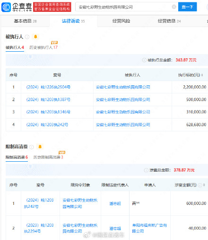The height and width of the screenshot is (240, 208).
Task: Click legal representative 潘志超 in row 1
Action: tap(115, 203)
